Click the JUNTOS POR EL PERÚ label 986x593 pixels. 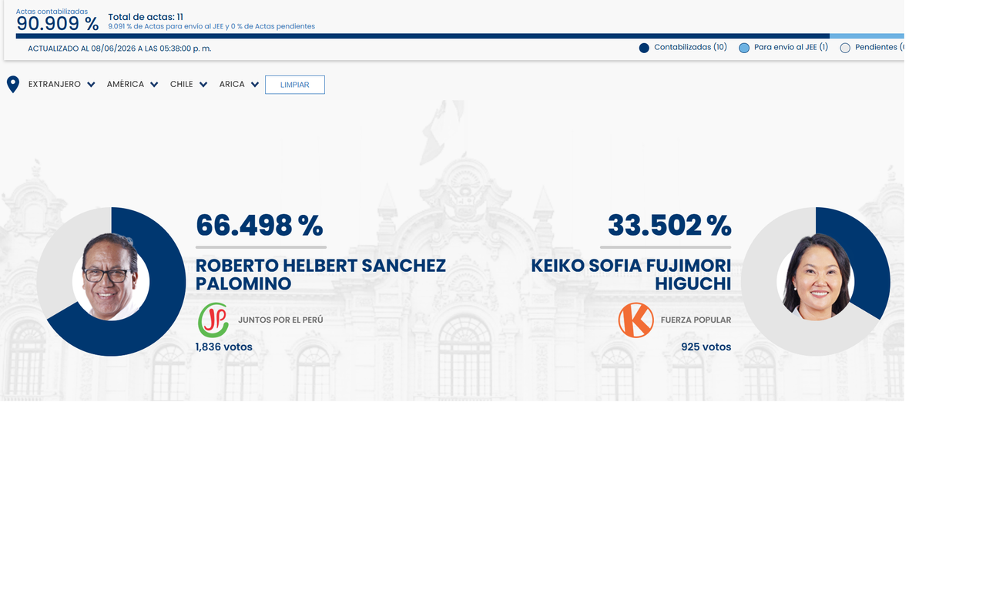[280, 320]
